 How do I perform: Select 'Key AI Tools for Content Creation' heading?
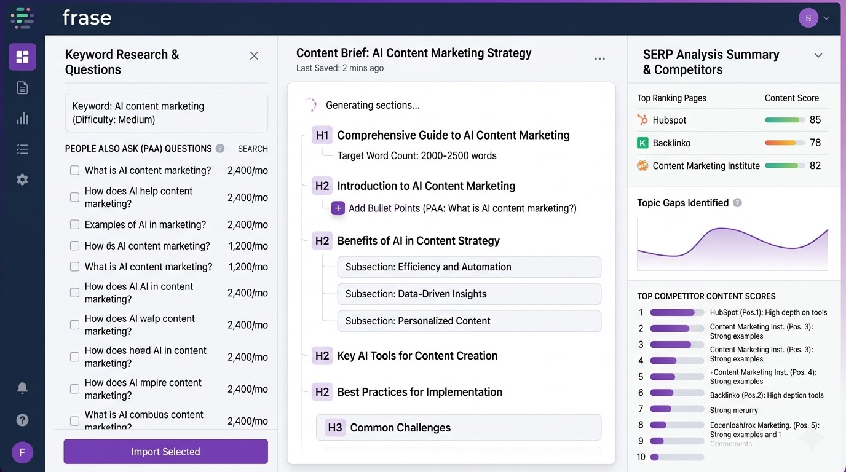(x=417, y=355)
